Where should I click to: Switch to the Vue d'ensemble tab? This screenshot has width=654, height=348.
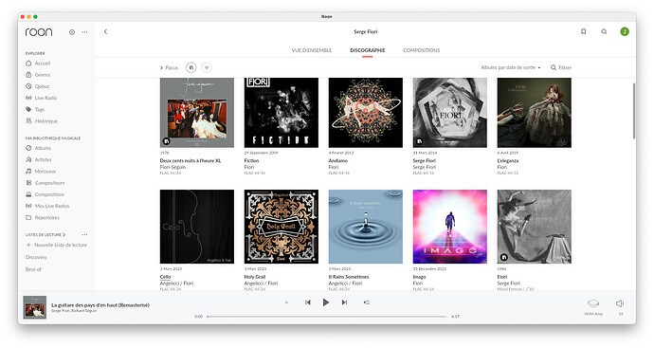click(312, 50)
